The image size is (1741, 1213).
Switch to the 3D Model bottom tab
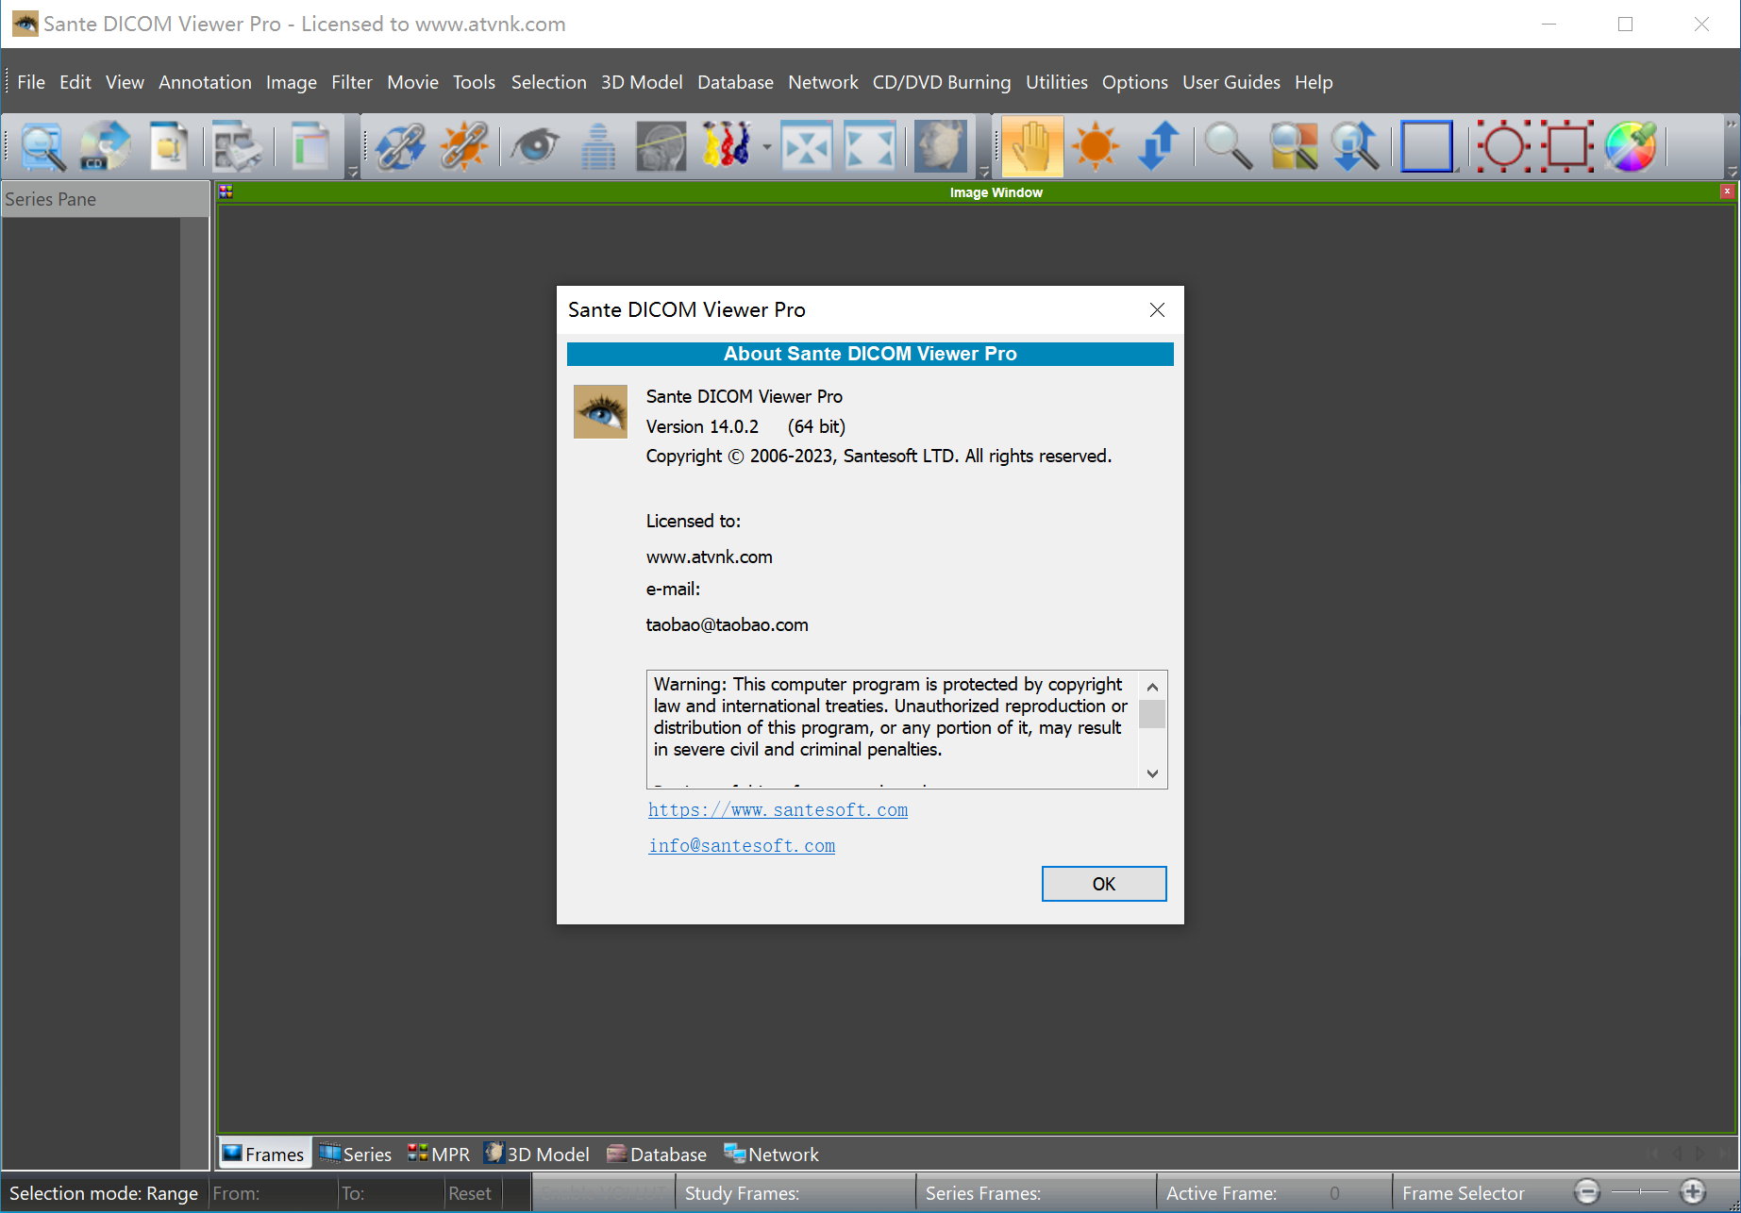pos(537,1154)
